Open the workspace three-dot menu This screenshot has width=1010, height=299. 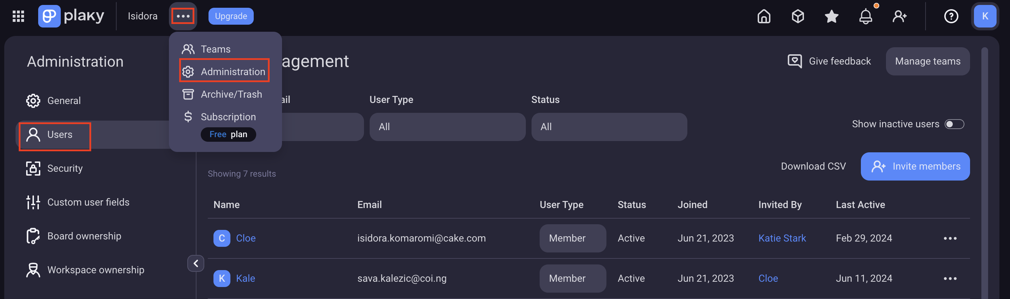coord(183,16)
